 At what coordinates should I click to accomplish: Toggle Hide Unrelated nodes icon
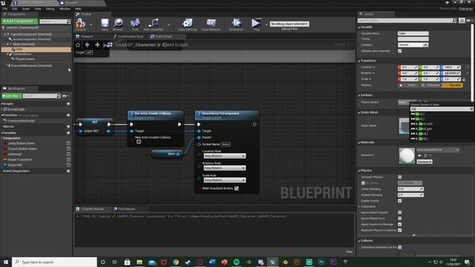[154, 23]
